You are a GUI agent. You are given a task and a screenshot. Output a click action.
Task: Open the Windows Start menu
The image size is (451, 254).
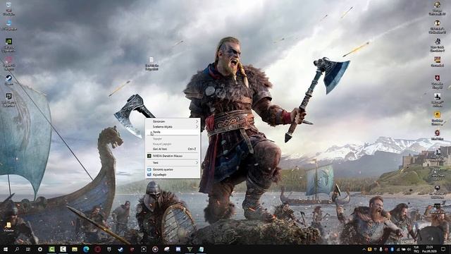[x=5, y=249]
